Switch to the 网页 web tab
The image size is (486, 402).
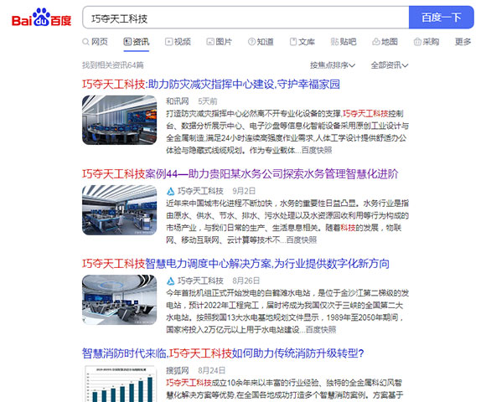[x=96, y=42]
